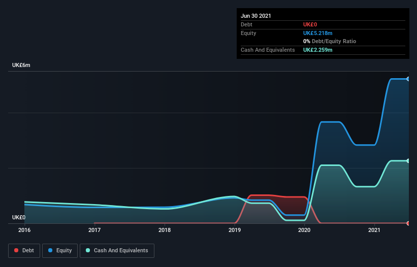The width and height of the screenshot is (417, 267).
Task: Click the 2020 x-axis label
Action: [x=304, y=230]
